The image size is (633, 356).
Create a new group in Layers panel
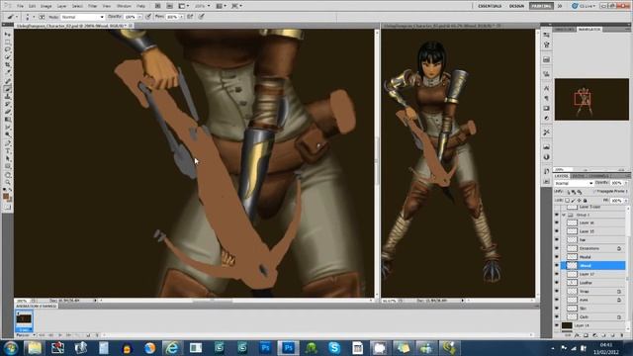click(x=604, y=335)
